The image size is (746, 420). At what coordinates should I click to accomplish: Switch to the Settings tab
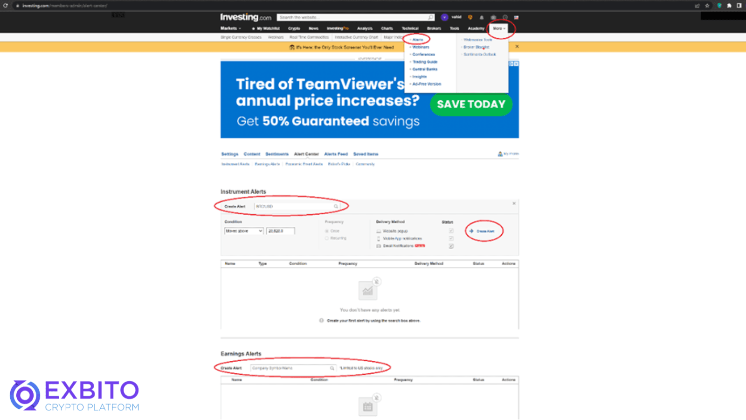229,154
